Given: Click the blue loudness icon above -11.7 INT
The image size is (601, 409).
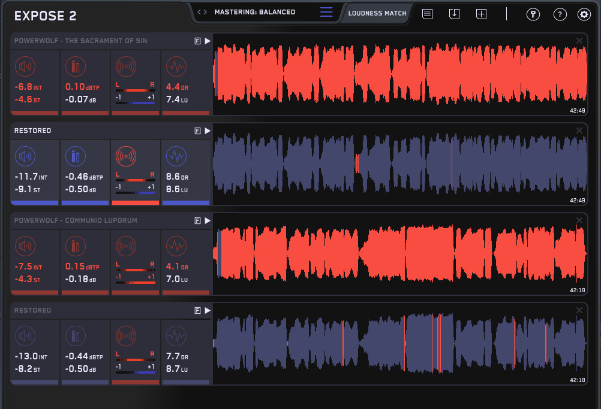Looking at the screenshot, I should coord(25,156).
